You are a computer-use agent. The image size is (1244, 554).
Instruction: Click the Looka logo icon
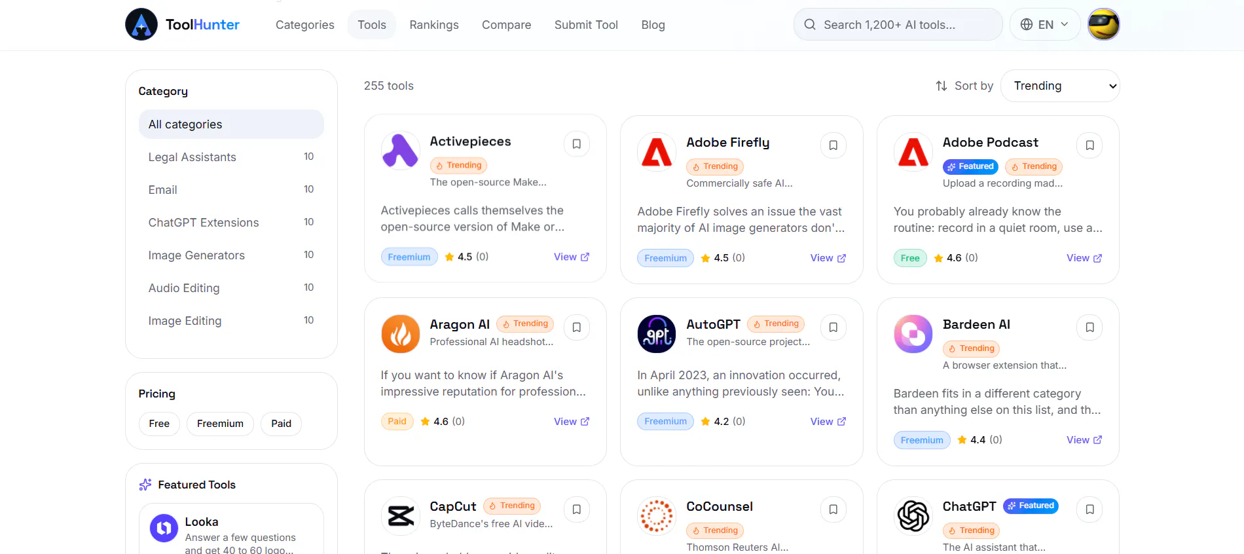[x=164, y=528]
